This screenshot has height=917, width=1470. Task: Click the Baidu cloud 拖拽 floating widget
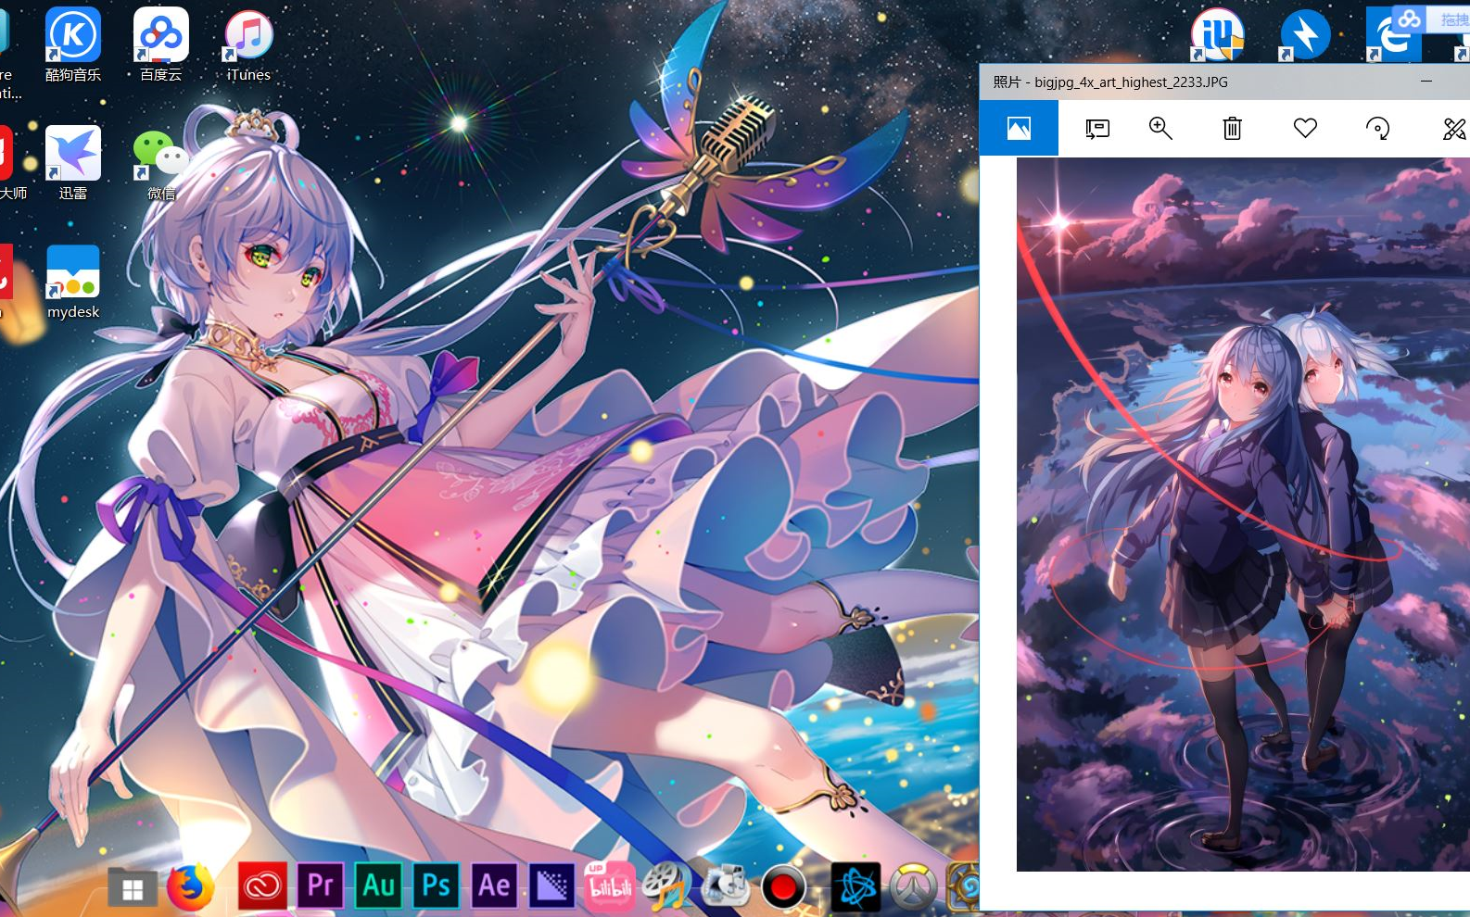click(1432, 19)
